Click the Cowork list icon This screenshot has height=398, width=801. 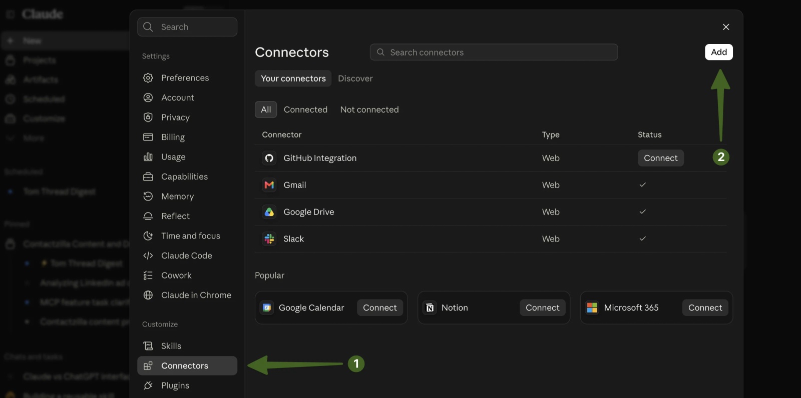(x=148, y=275)
